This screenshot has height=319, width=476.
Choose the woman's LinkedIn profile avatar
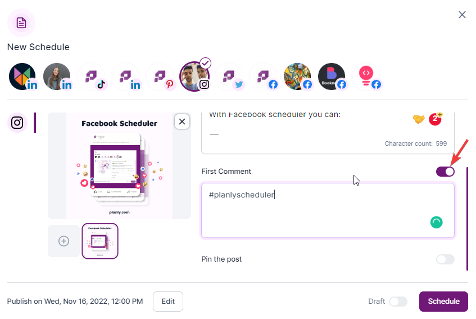click(57, 77)
